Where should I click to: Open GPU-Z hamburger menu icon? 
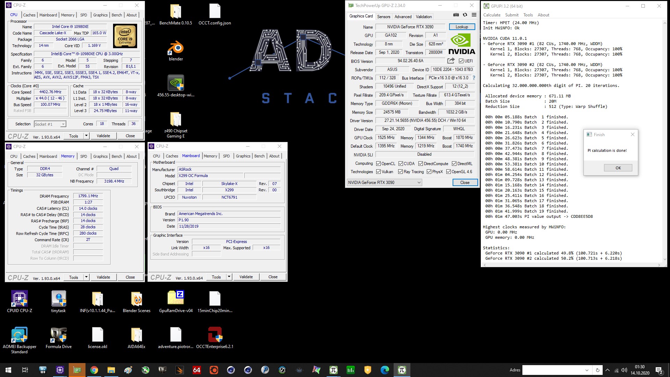pyautogui.click(x=474, y=15)
